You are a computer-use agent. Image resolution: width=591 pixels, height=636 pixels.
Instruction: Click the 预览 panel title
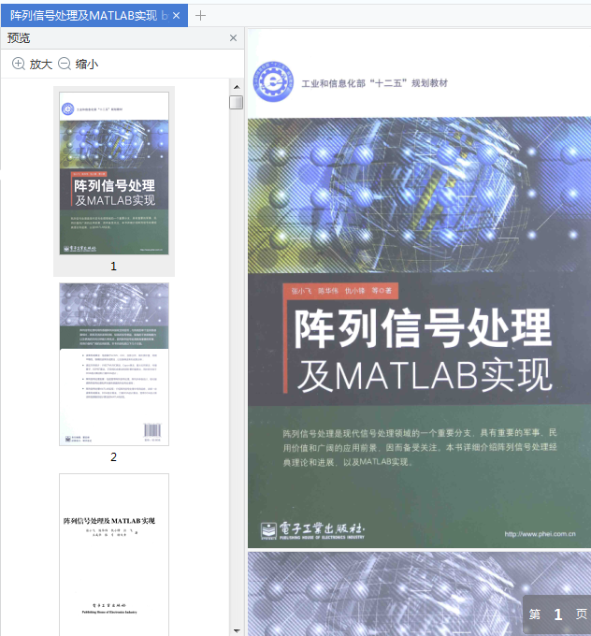click(19, 37)
